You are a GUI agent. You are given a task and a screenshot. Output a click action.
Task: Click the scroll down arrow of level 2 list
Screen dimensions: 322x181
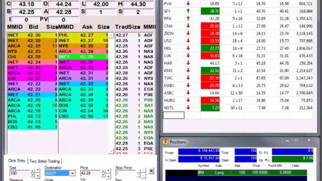[x=111, y=151]
